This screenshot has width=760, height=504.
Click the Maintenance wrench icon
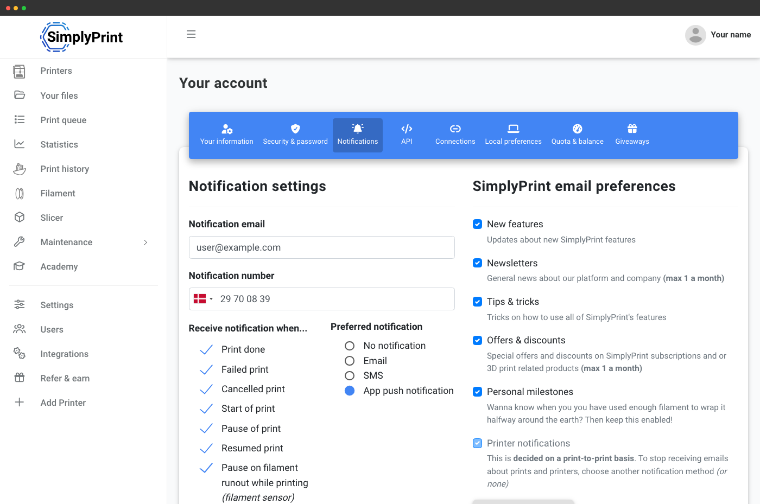20,241
